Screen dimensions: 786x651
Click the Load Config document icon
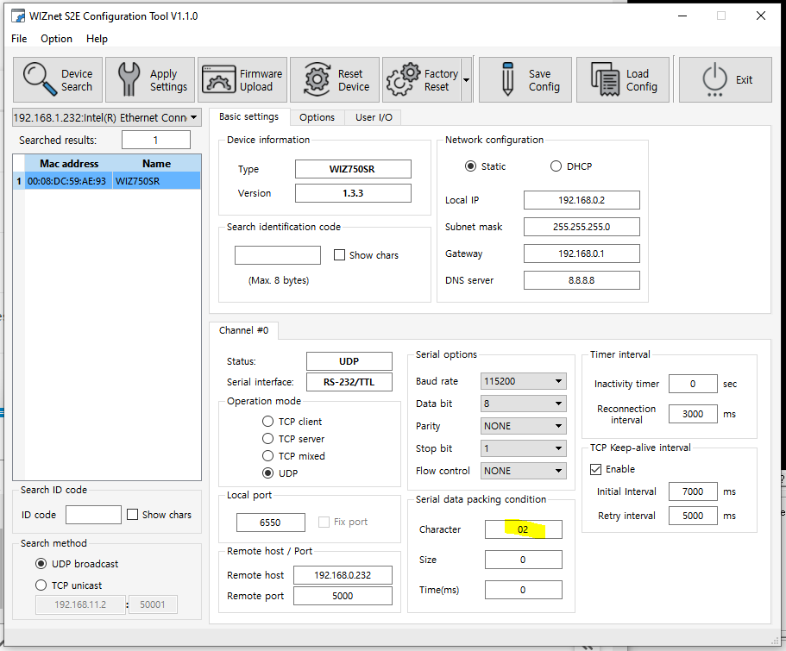click(605, 79)
